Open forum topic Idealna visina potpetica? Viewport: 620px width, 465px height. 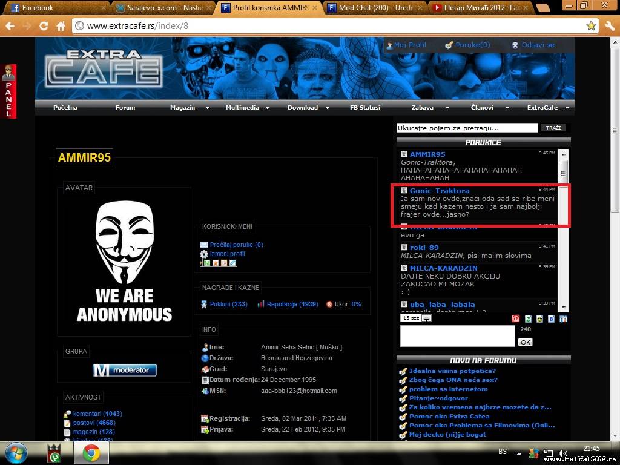(x=452, y=371)
